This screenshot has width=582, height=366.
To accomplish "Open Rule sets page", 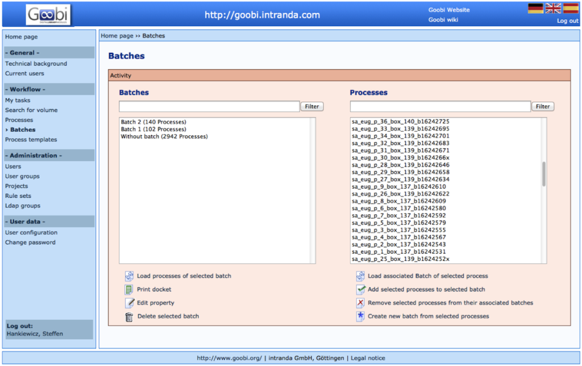I will point(18,196).
